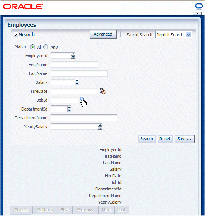Collapse the header with the up arrow
This screenshot has height=216, width=205.
(x=197, y=14)
